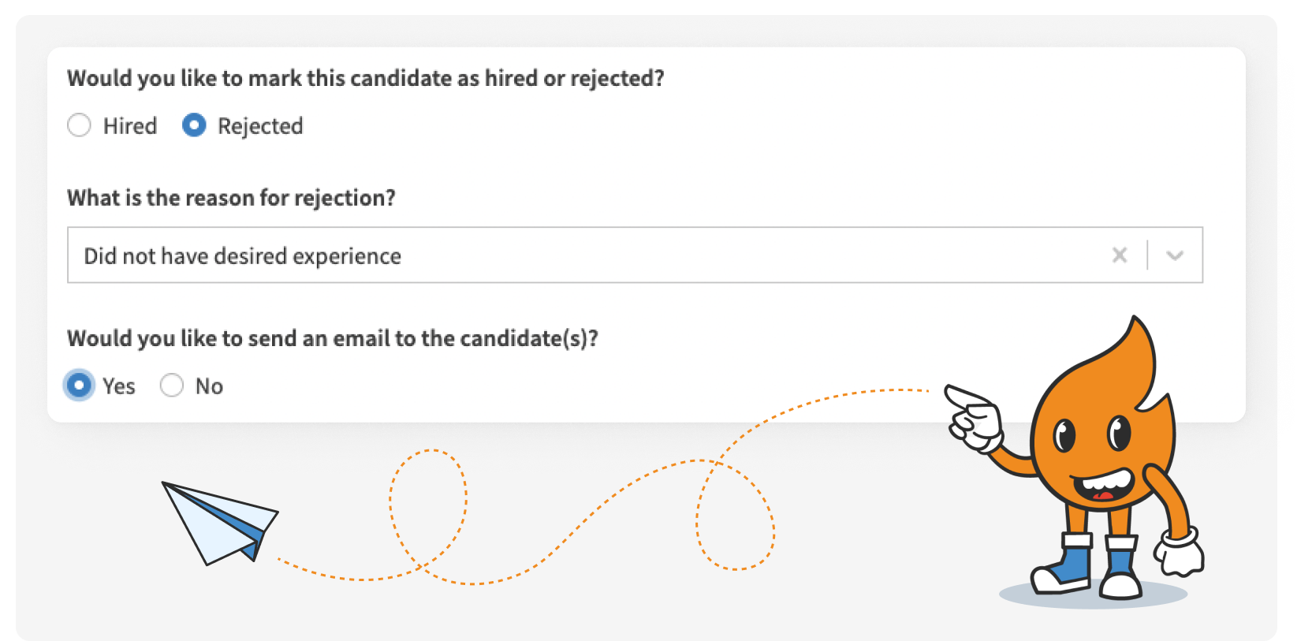Screen dimensions: 1312x641
Task: Click the rejection reason combo box
Action: (631, 255)
